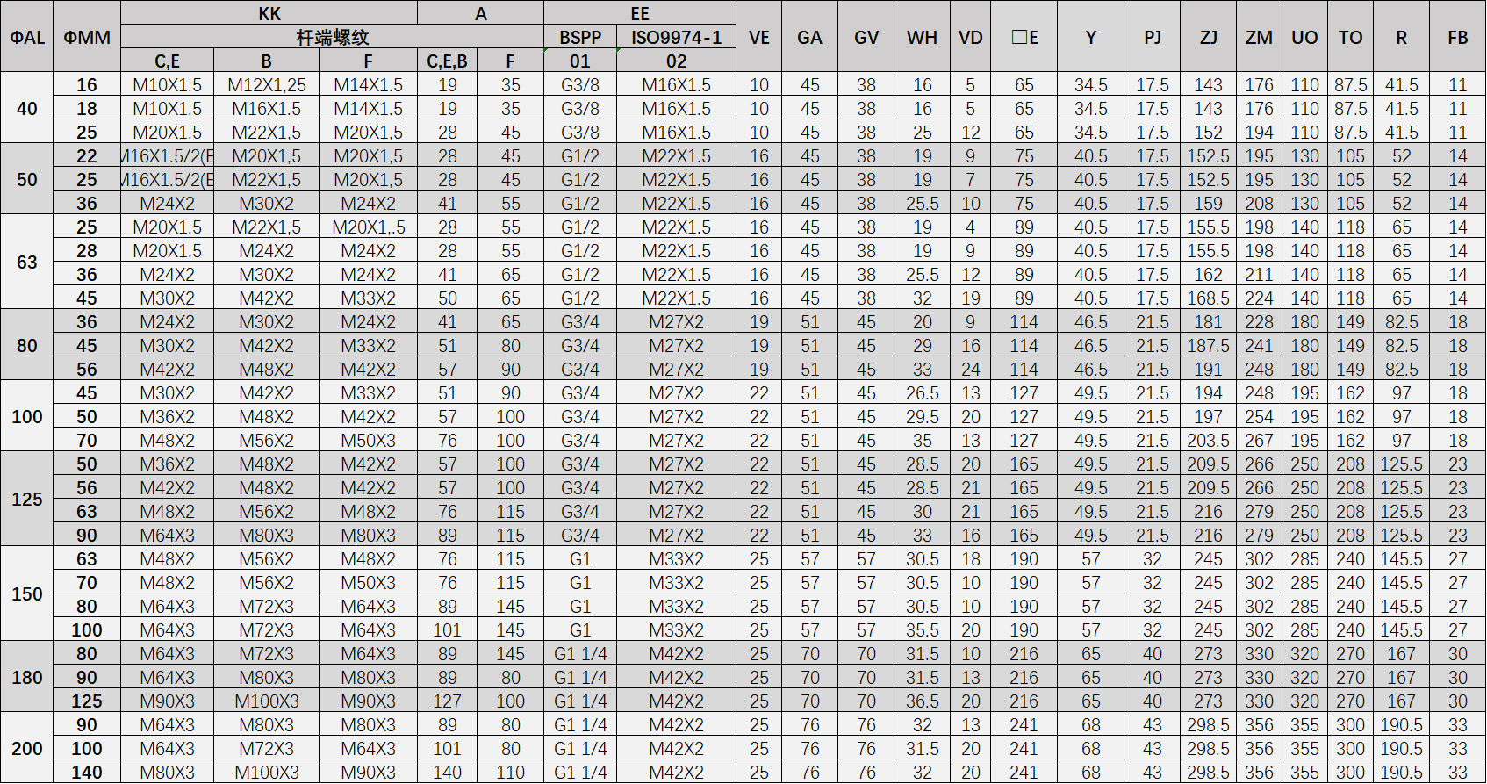
Task: Select the ΦAL header cell
Action: click(x=26, y=37)
